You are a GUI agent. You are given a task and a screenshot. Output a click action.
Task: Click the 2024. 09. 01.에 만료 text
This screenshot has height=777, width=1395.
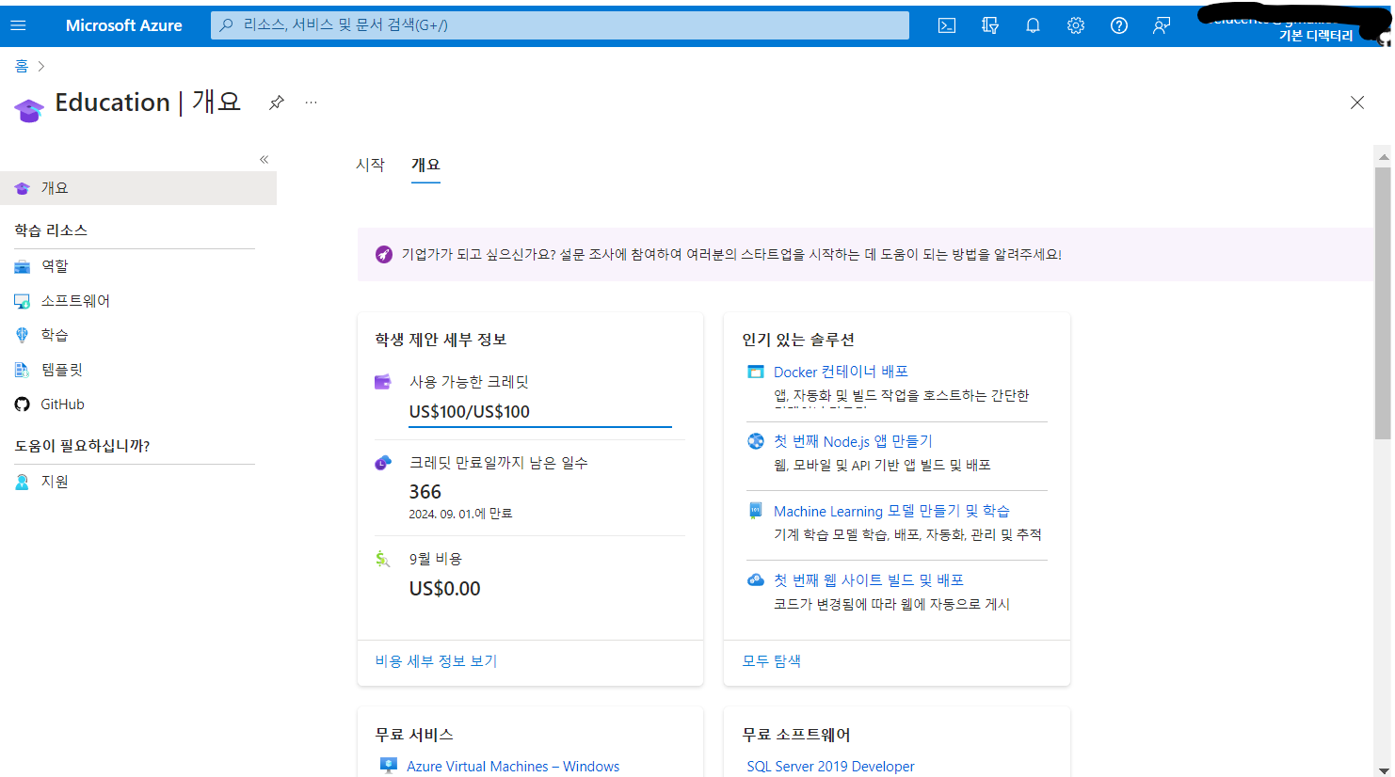[x=460, y=514]
